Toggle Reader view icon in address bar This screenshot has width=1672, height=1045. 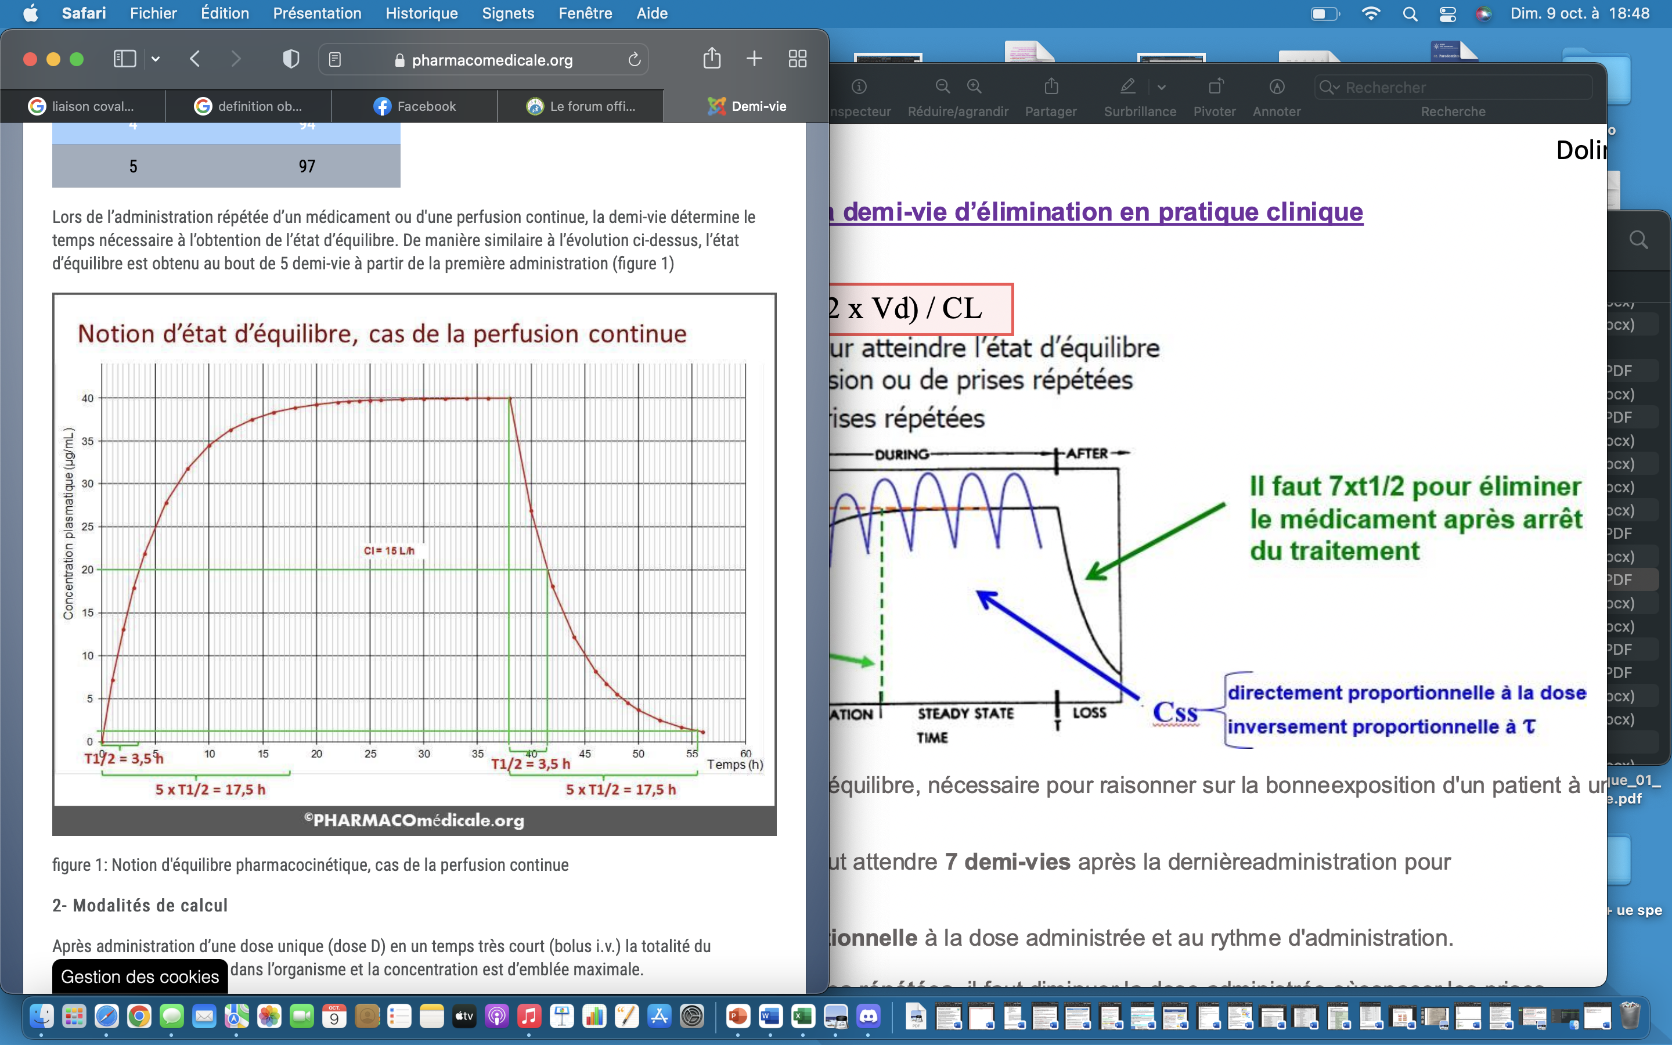pyautogui.click(x=335, y=60)
